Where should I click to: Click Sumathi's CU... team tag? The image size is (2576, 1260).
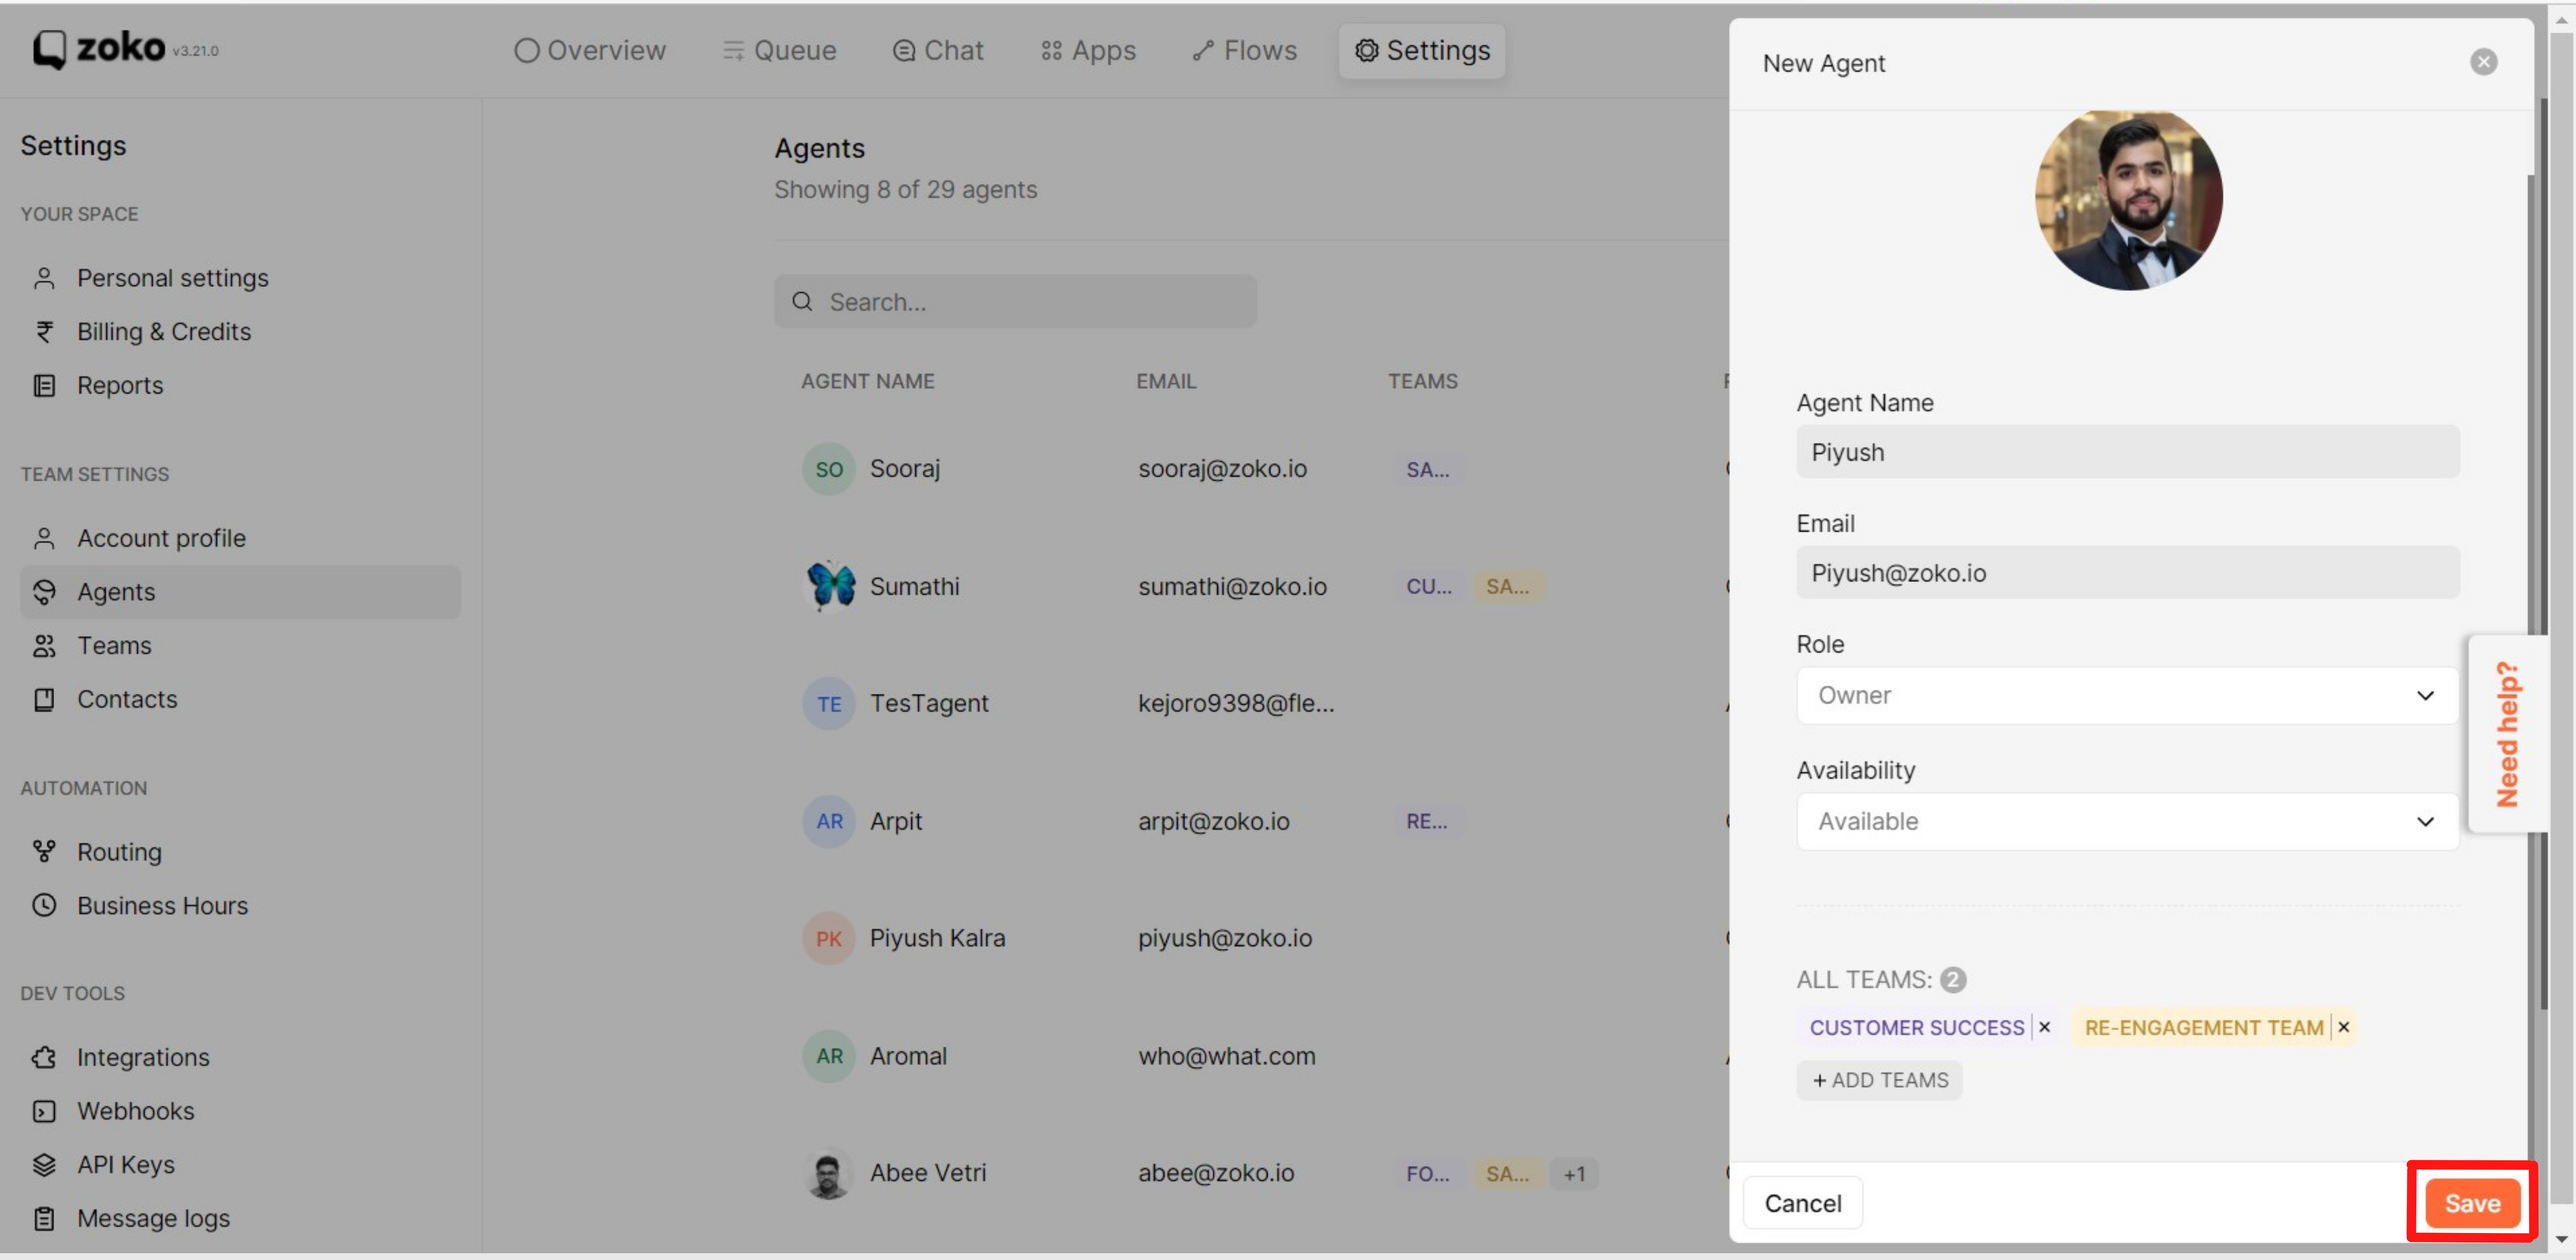point(1428,586)
